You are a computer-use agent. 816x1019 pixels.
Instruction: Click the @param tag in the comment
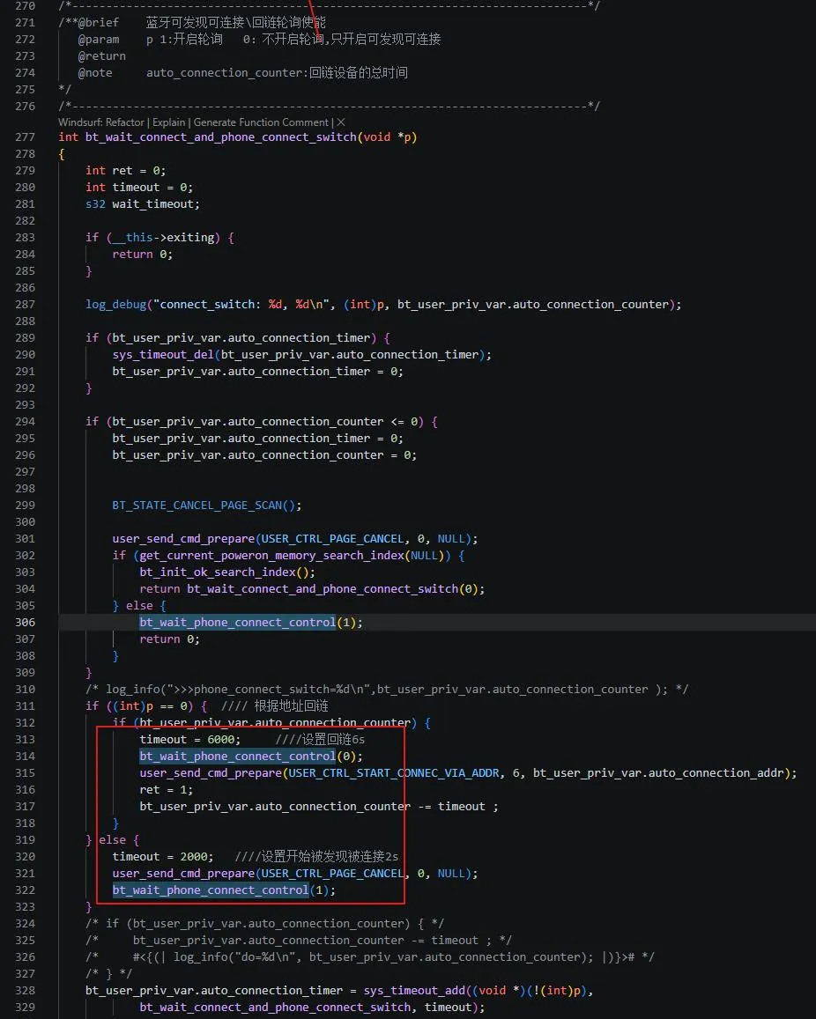[99, 40]
